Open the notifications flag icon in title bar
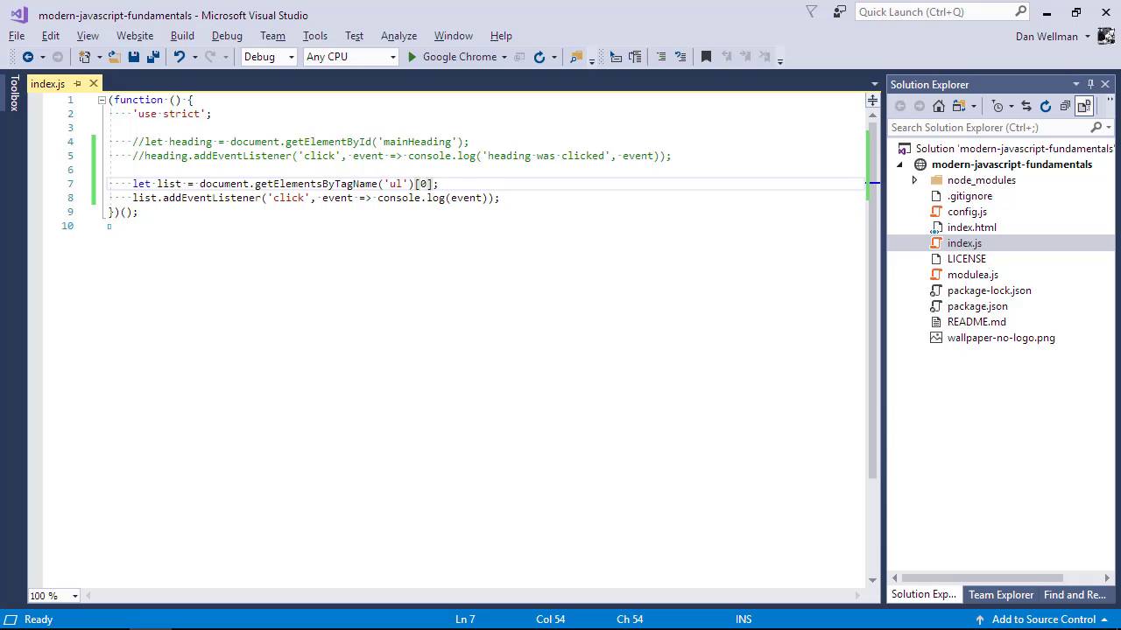The height and width of the screenshot is (630, 1121). 811,12
